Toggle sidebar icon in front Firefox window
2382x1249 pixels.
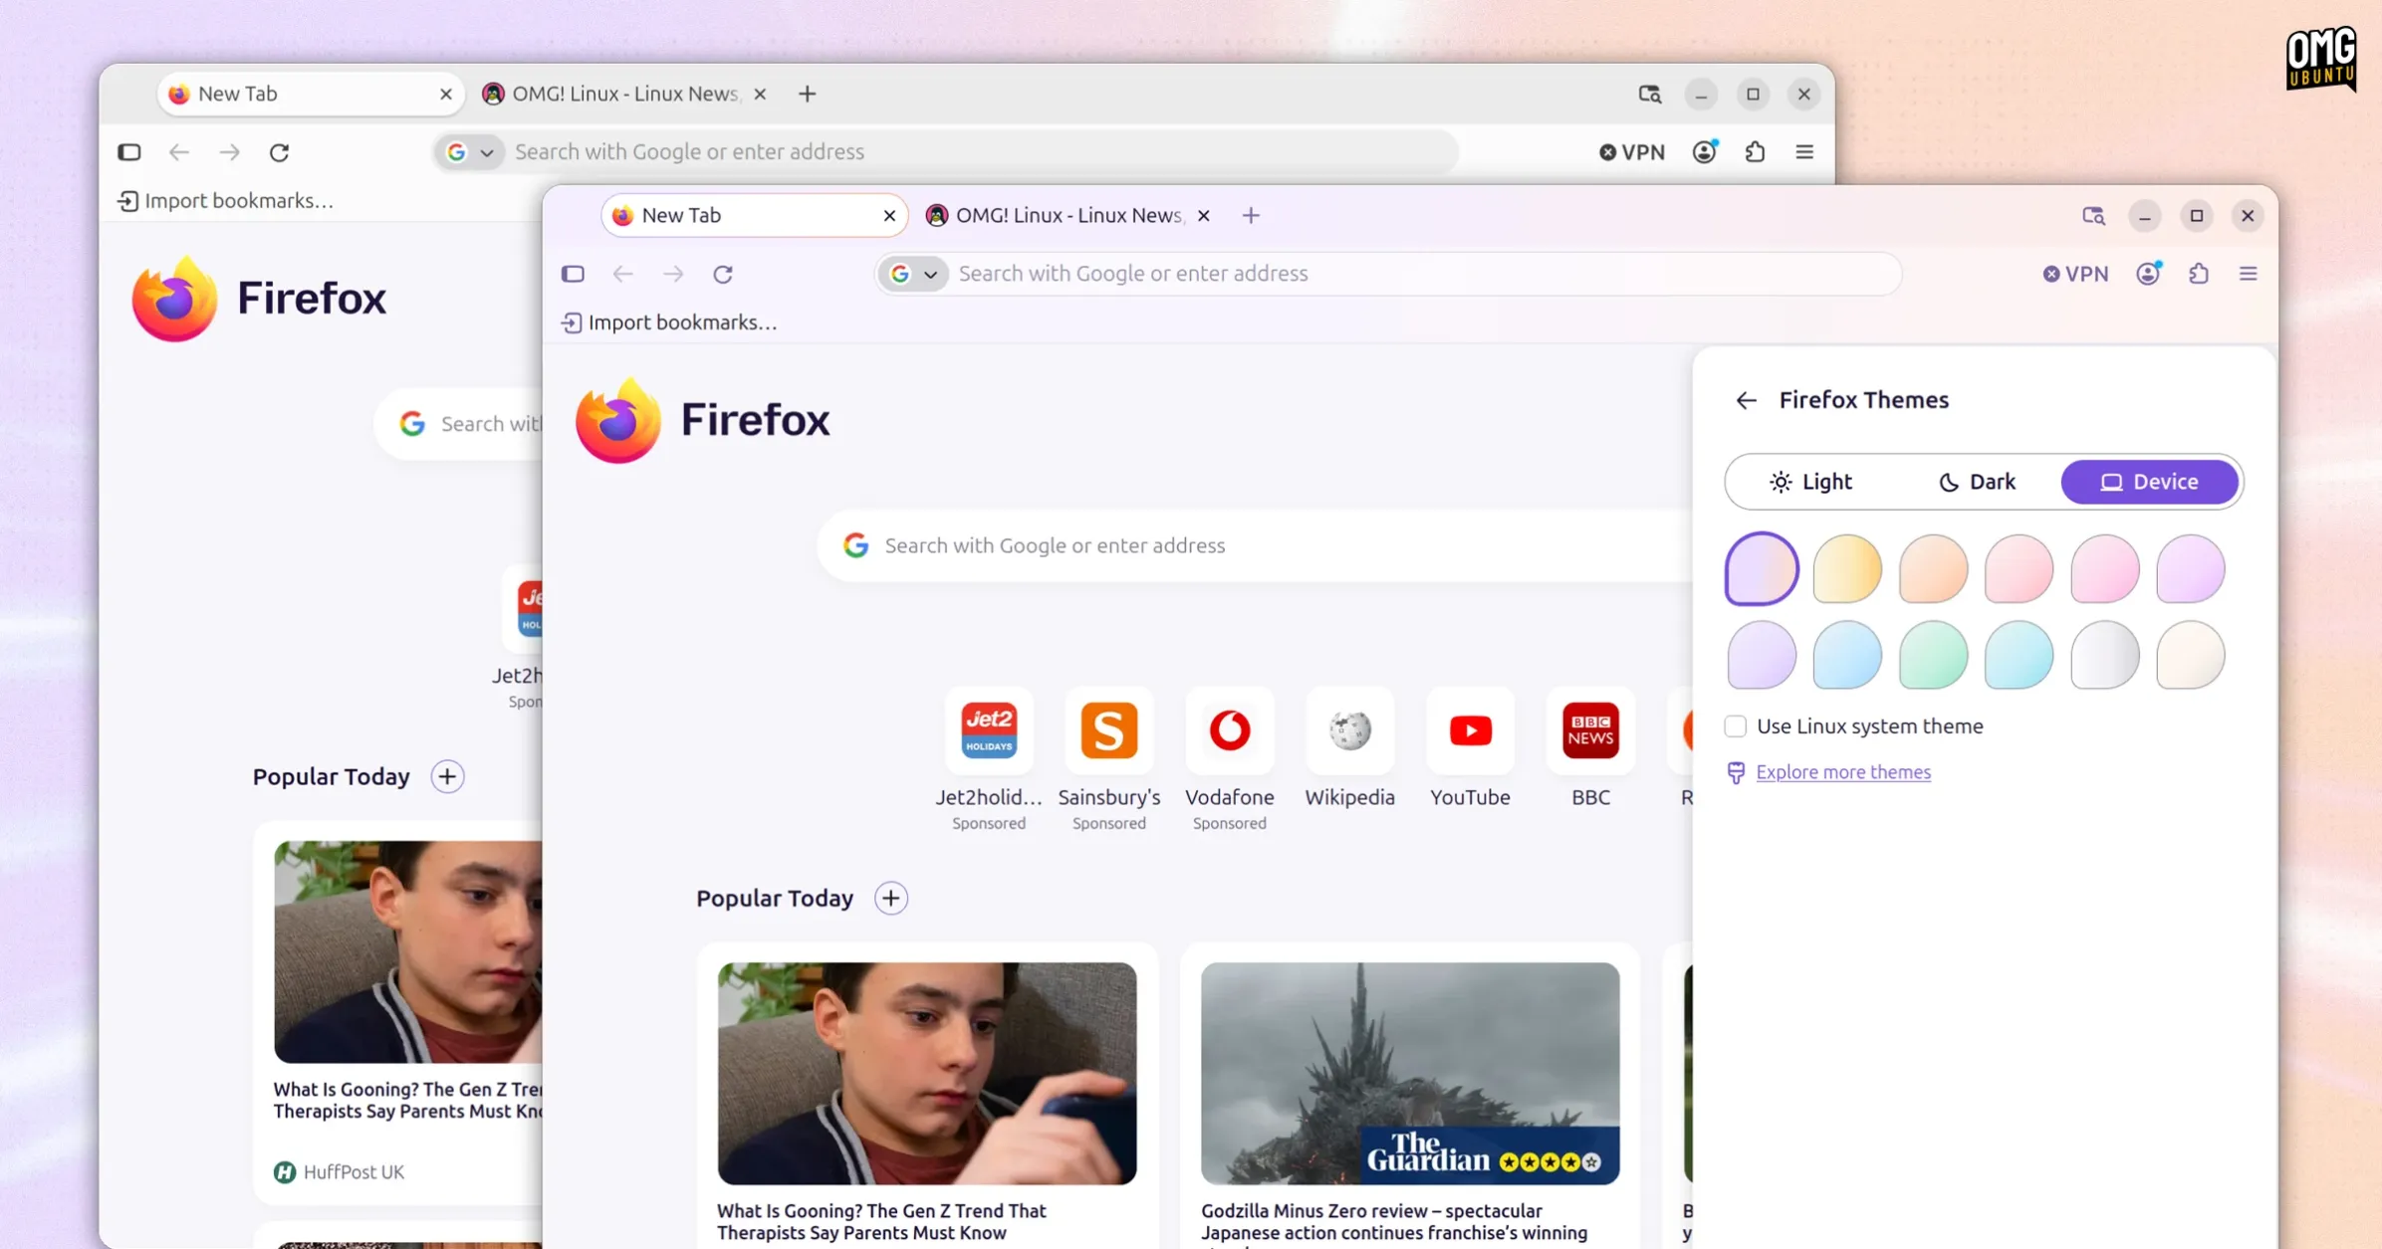[573, 274]
